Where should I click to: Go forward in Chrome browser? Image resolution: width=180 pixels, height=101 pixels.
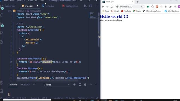tap(107, 7)
